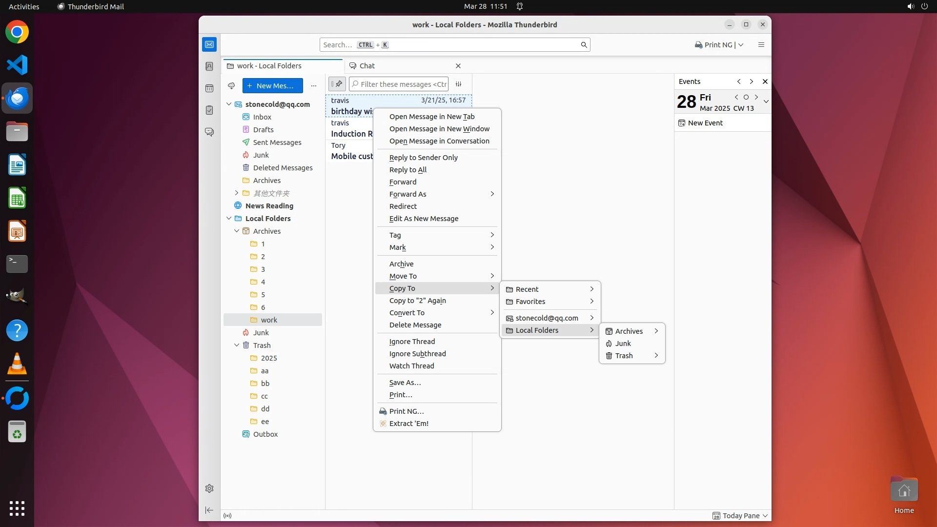Collapse the Trash folder under Local Folders
937x527 pixels.
(x=237, y=345)
